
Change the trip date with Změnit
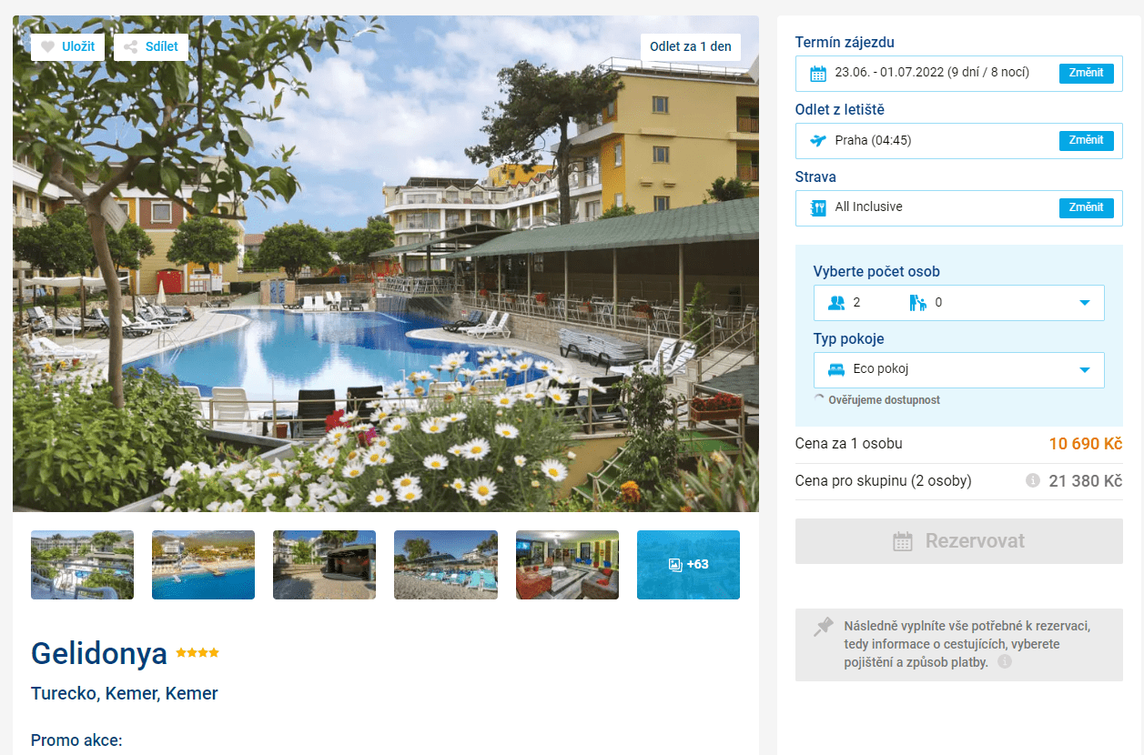[1087, 73]
